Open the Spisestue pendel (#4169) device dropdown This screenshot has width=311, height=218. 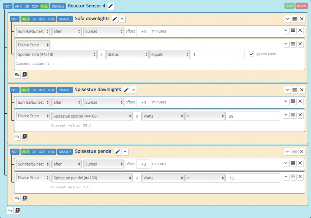tap(92, 178)
